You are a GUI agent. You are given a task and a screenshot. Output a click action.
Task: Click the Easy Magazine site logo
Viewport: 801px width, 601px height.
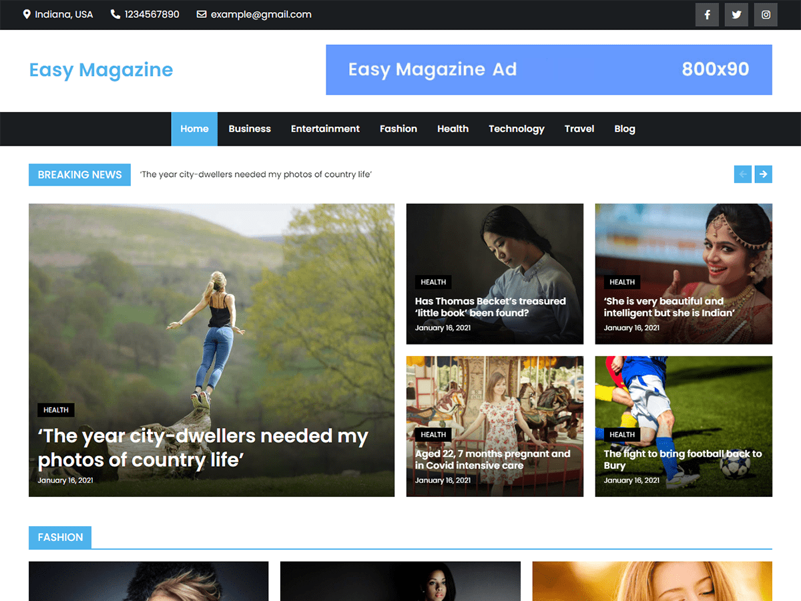click(x=101, y=69)
